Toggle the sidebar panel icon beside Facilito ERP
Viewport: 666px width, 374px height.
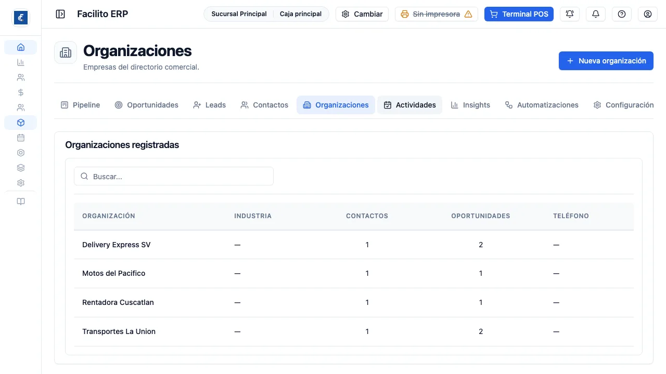coord(60,14)
